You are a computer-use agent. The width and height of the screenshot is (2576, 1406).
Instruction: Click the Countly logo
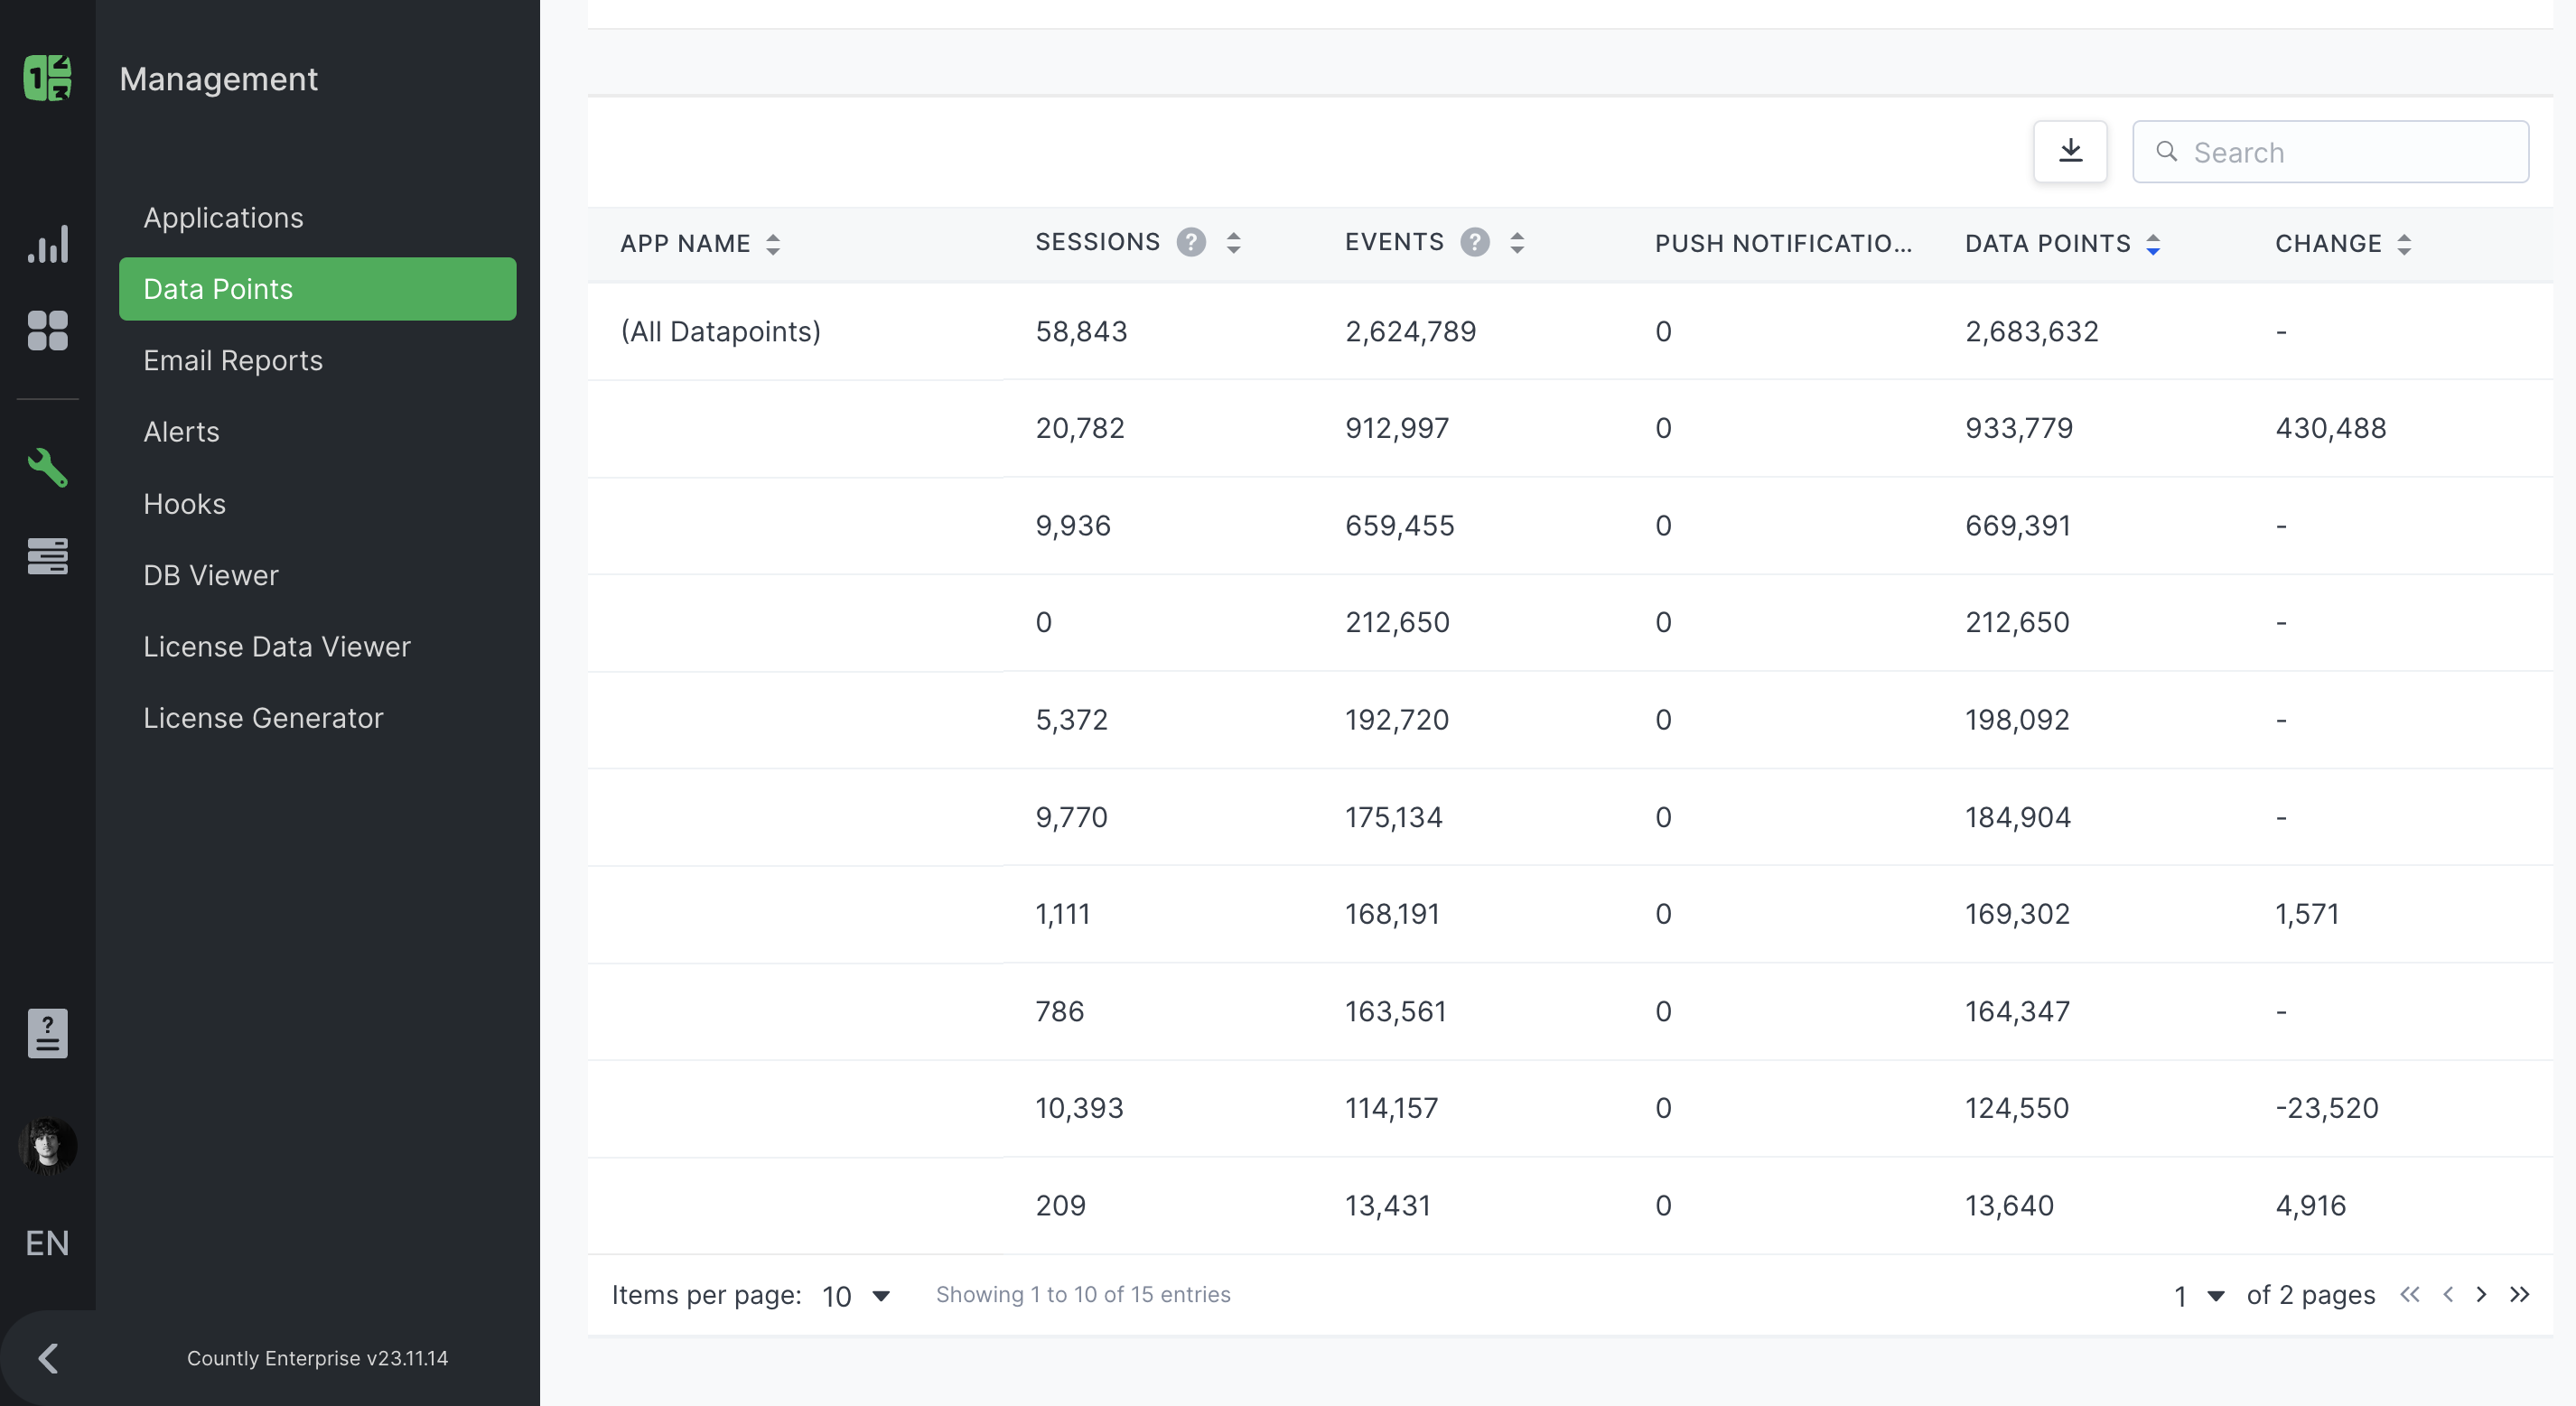(47, 77)
